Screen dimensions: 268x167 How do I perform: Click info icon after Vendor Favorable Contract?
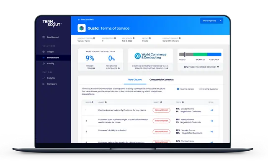coord(218,67)
